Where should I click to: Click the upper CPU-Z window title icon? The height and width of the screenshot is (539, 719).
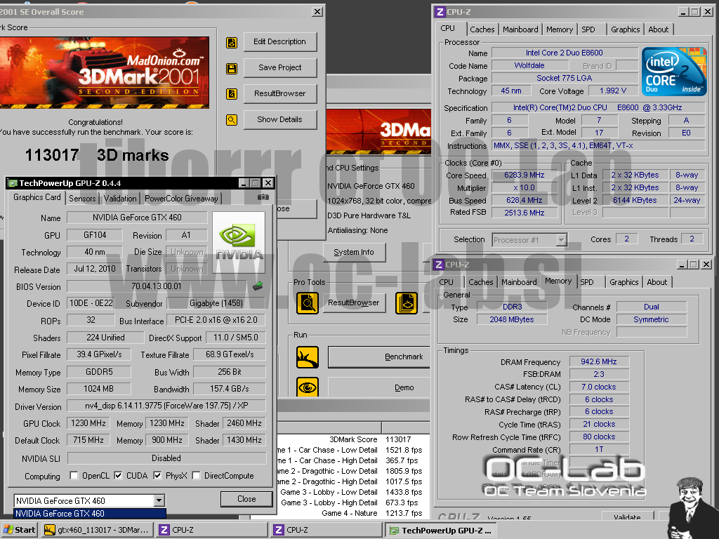(x=440, y=12)
